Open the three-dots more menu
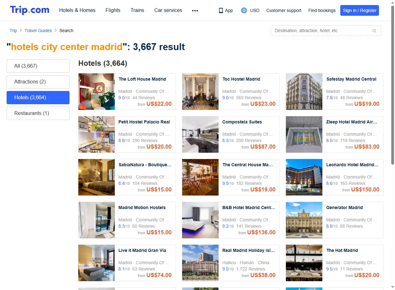The height and width of the screenshot is (290, 395). click(195, 10)
